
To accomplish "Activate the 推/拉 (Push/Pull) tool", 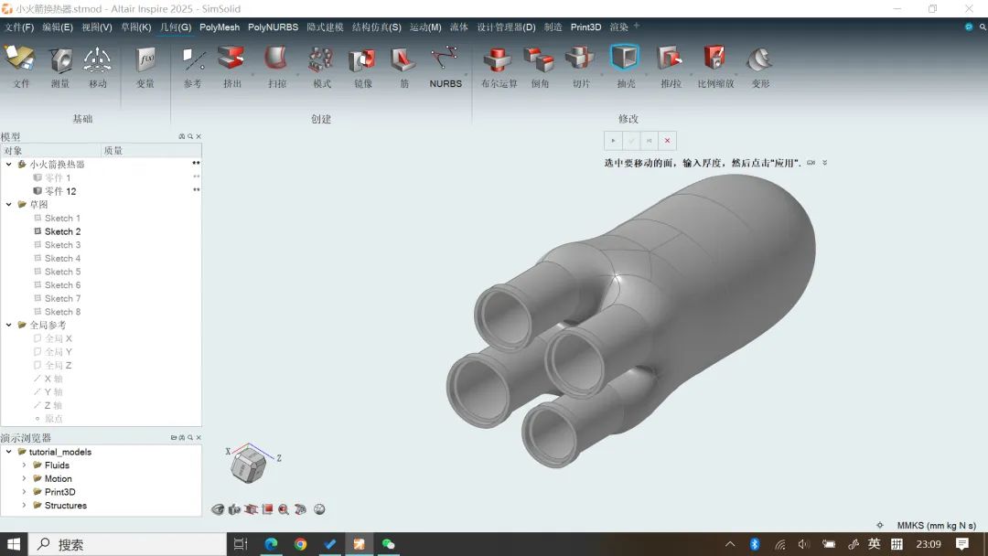I will (670, 60).
